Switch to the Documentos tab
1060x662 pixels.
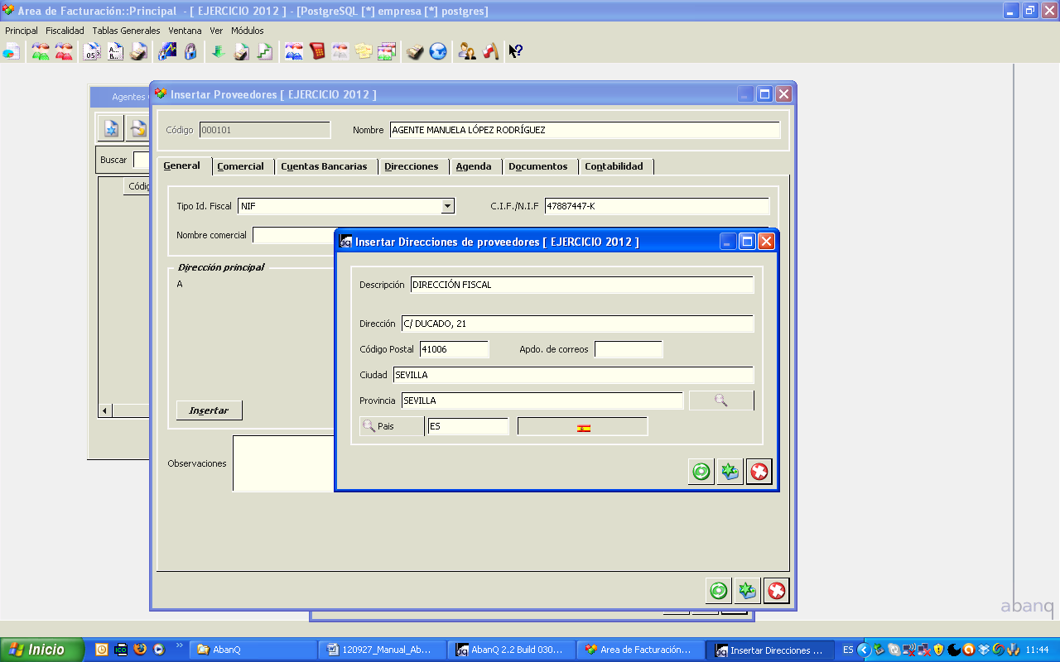[538, 166]
